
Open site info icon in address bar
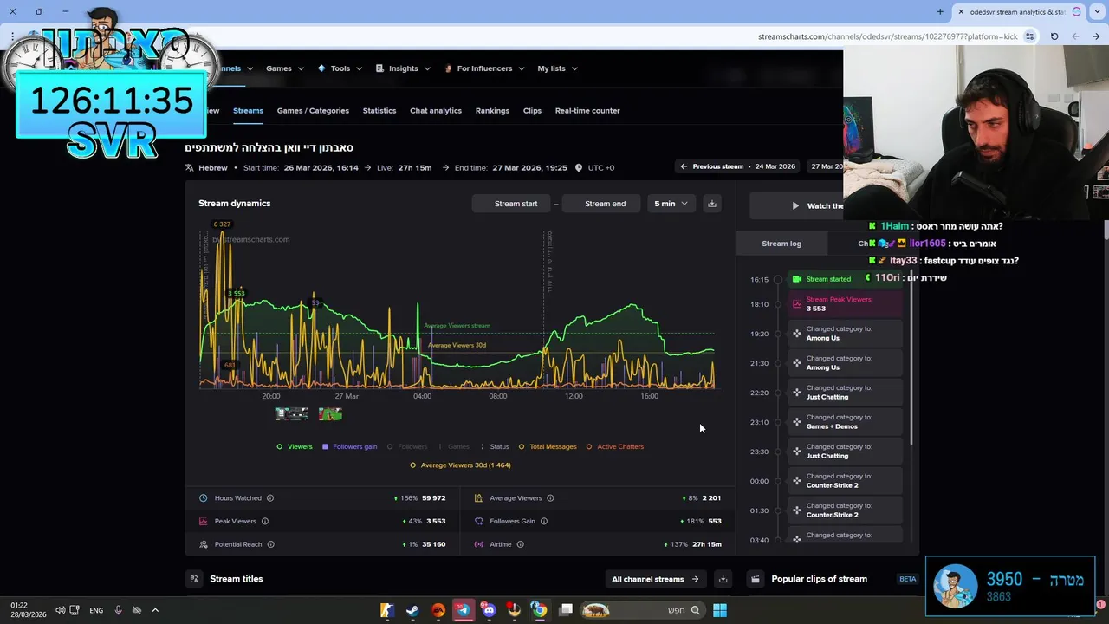coord(1029,36)
